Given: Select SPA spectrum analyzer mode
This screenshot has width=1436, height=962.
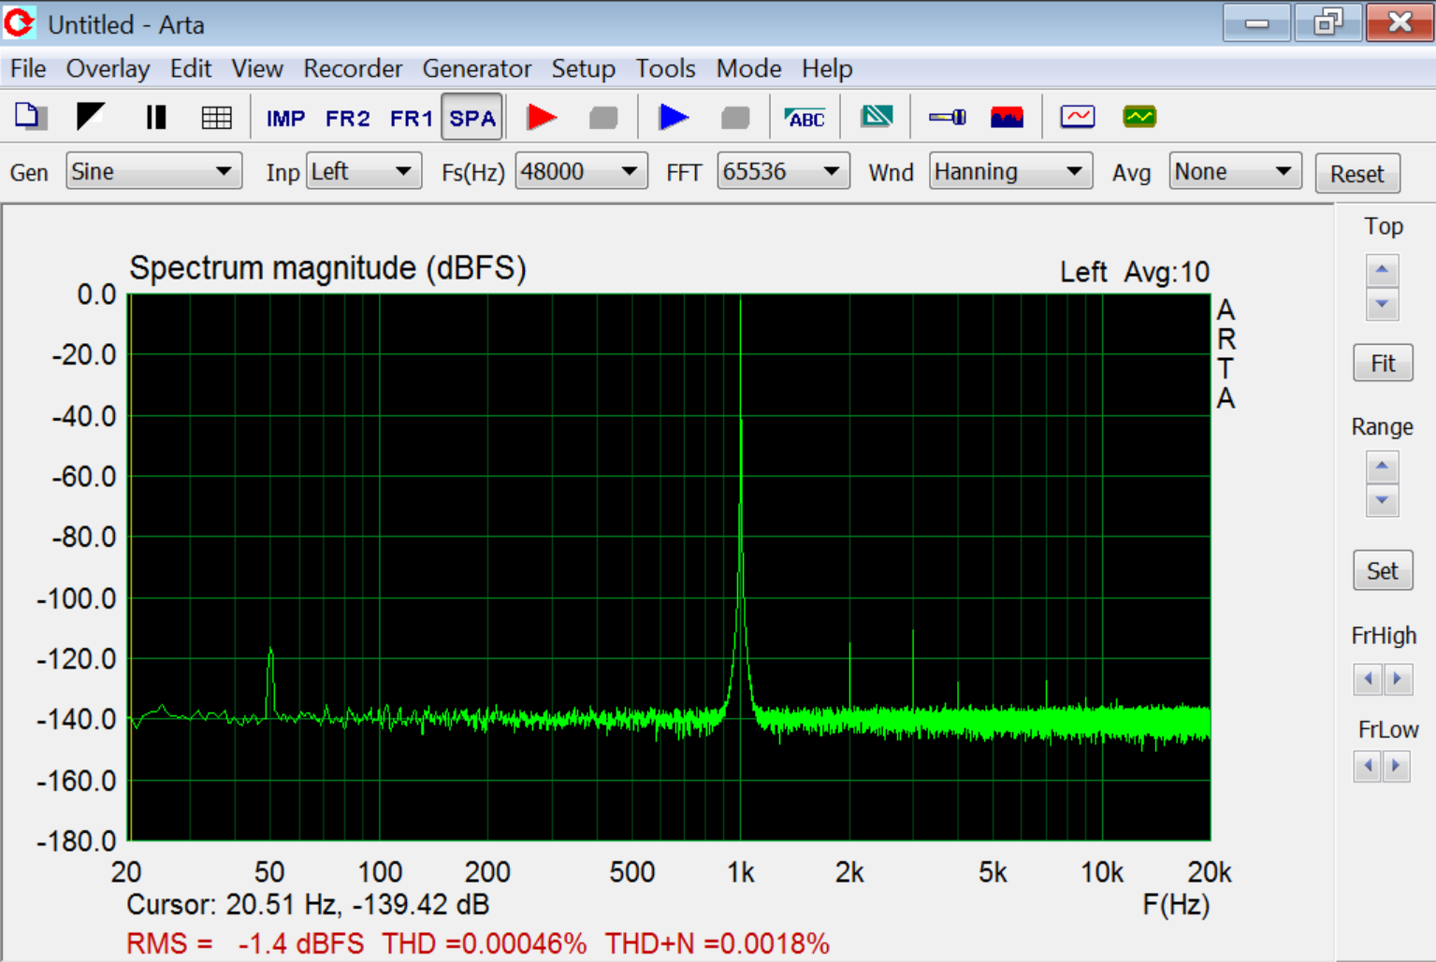Looking at the screenshot, I should click(x=472, y=118).
